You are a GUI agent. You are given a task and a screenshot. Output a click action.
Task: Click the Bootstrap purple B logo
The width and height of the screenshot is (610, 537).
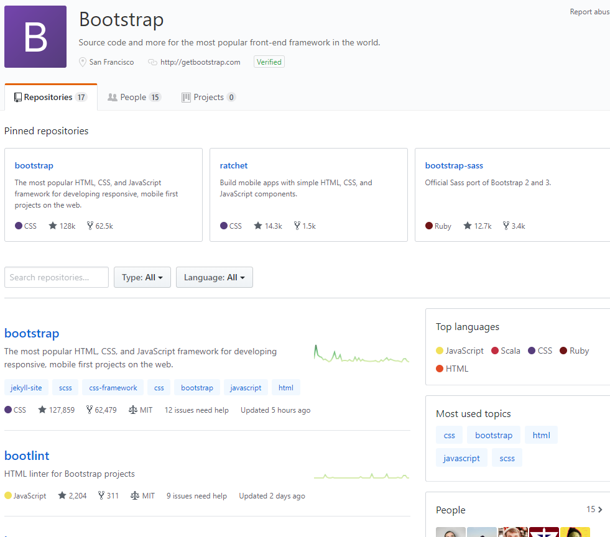pyautogui.click(x=35, y=37)
